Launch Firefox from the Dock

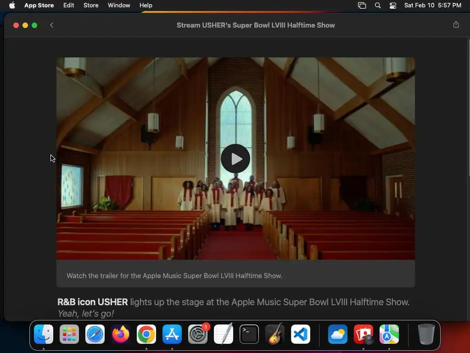click(x=121, y=334)
